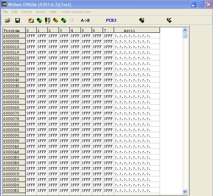
Task: Click the rightmost toolbar chip icon
Action: point(169,20)
